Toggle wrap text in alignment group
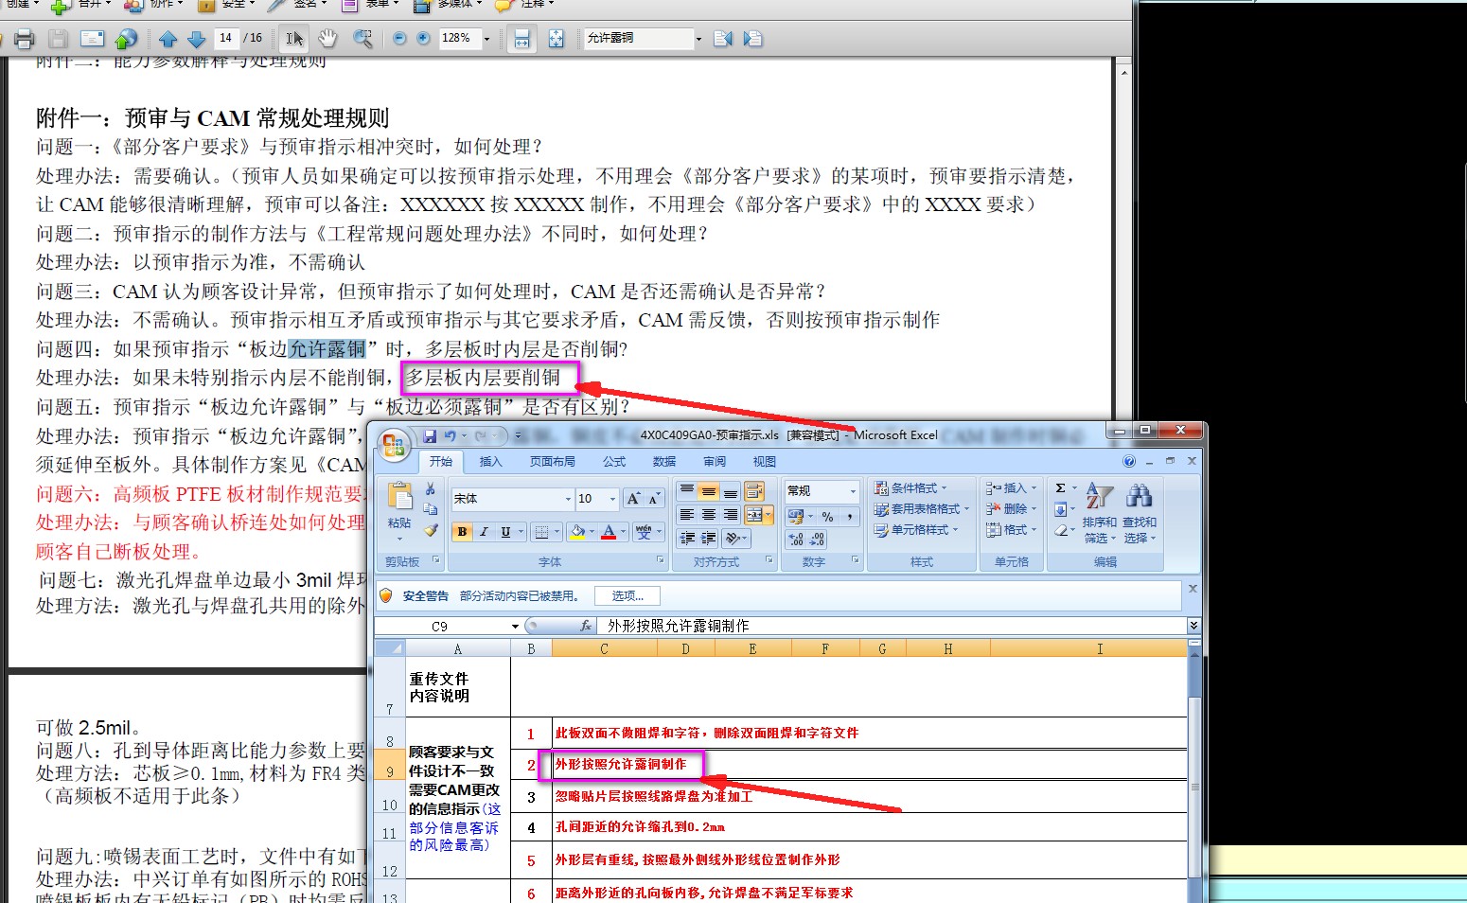 754,491
